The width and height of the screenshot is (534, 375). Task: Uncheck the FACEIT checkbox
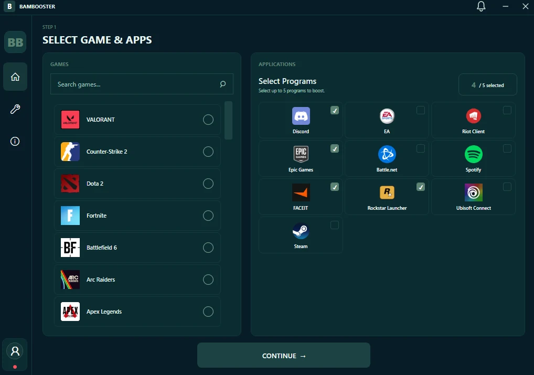pyautogui.click(x=335, y=187)
